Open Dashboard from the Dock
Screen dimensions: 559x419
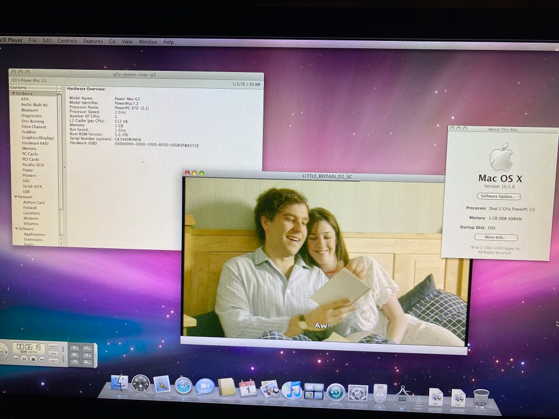coord(140,384)
